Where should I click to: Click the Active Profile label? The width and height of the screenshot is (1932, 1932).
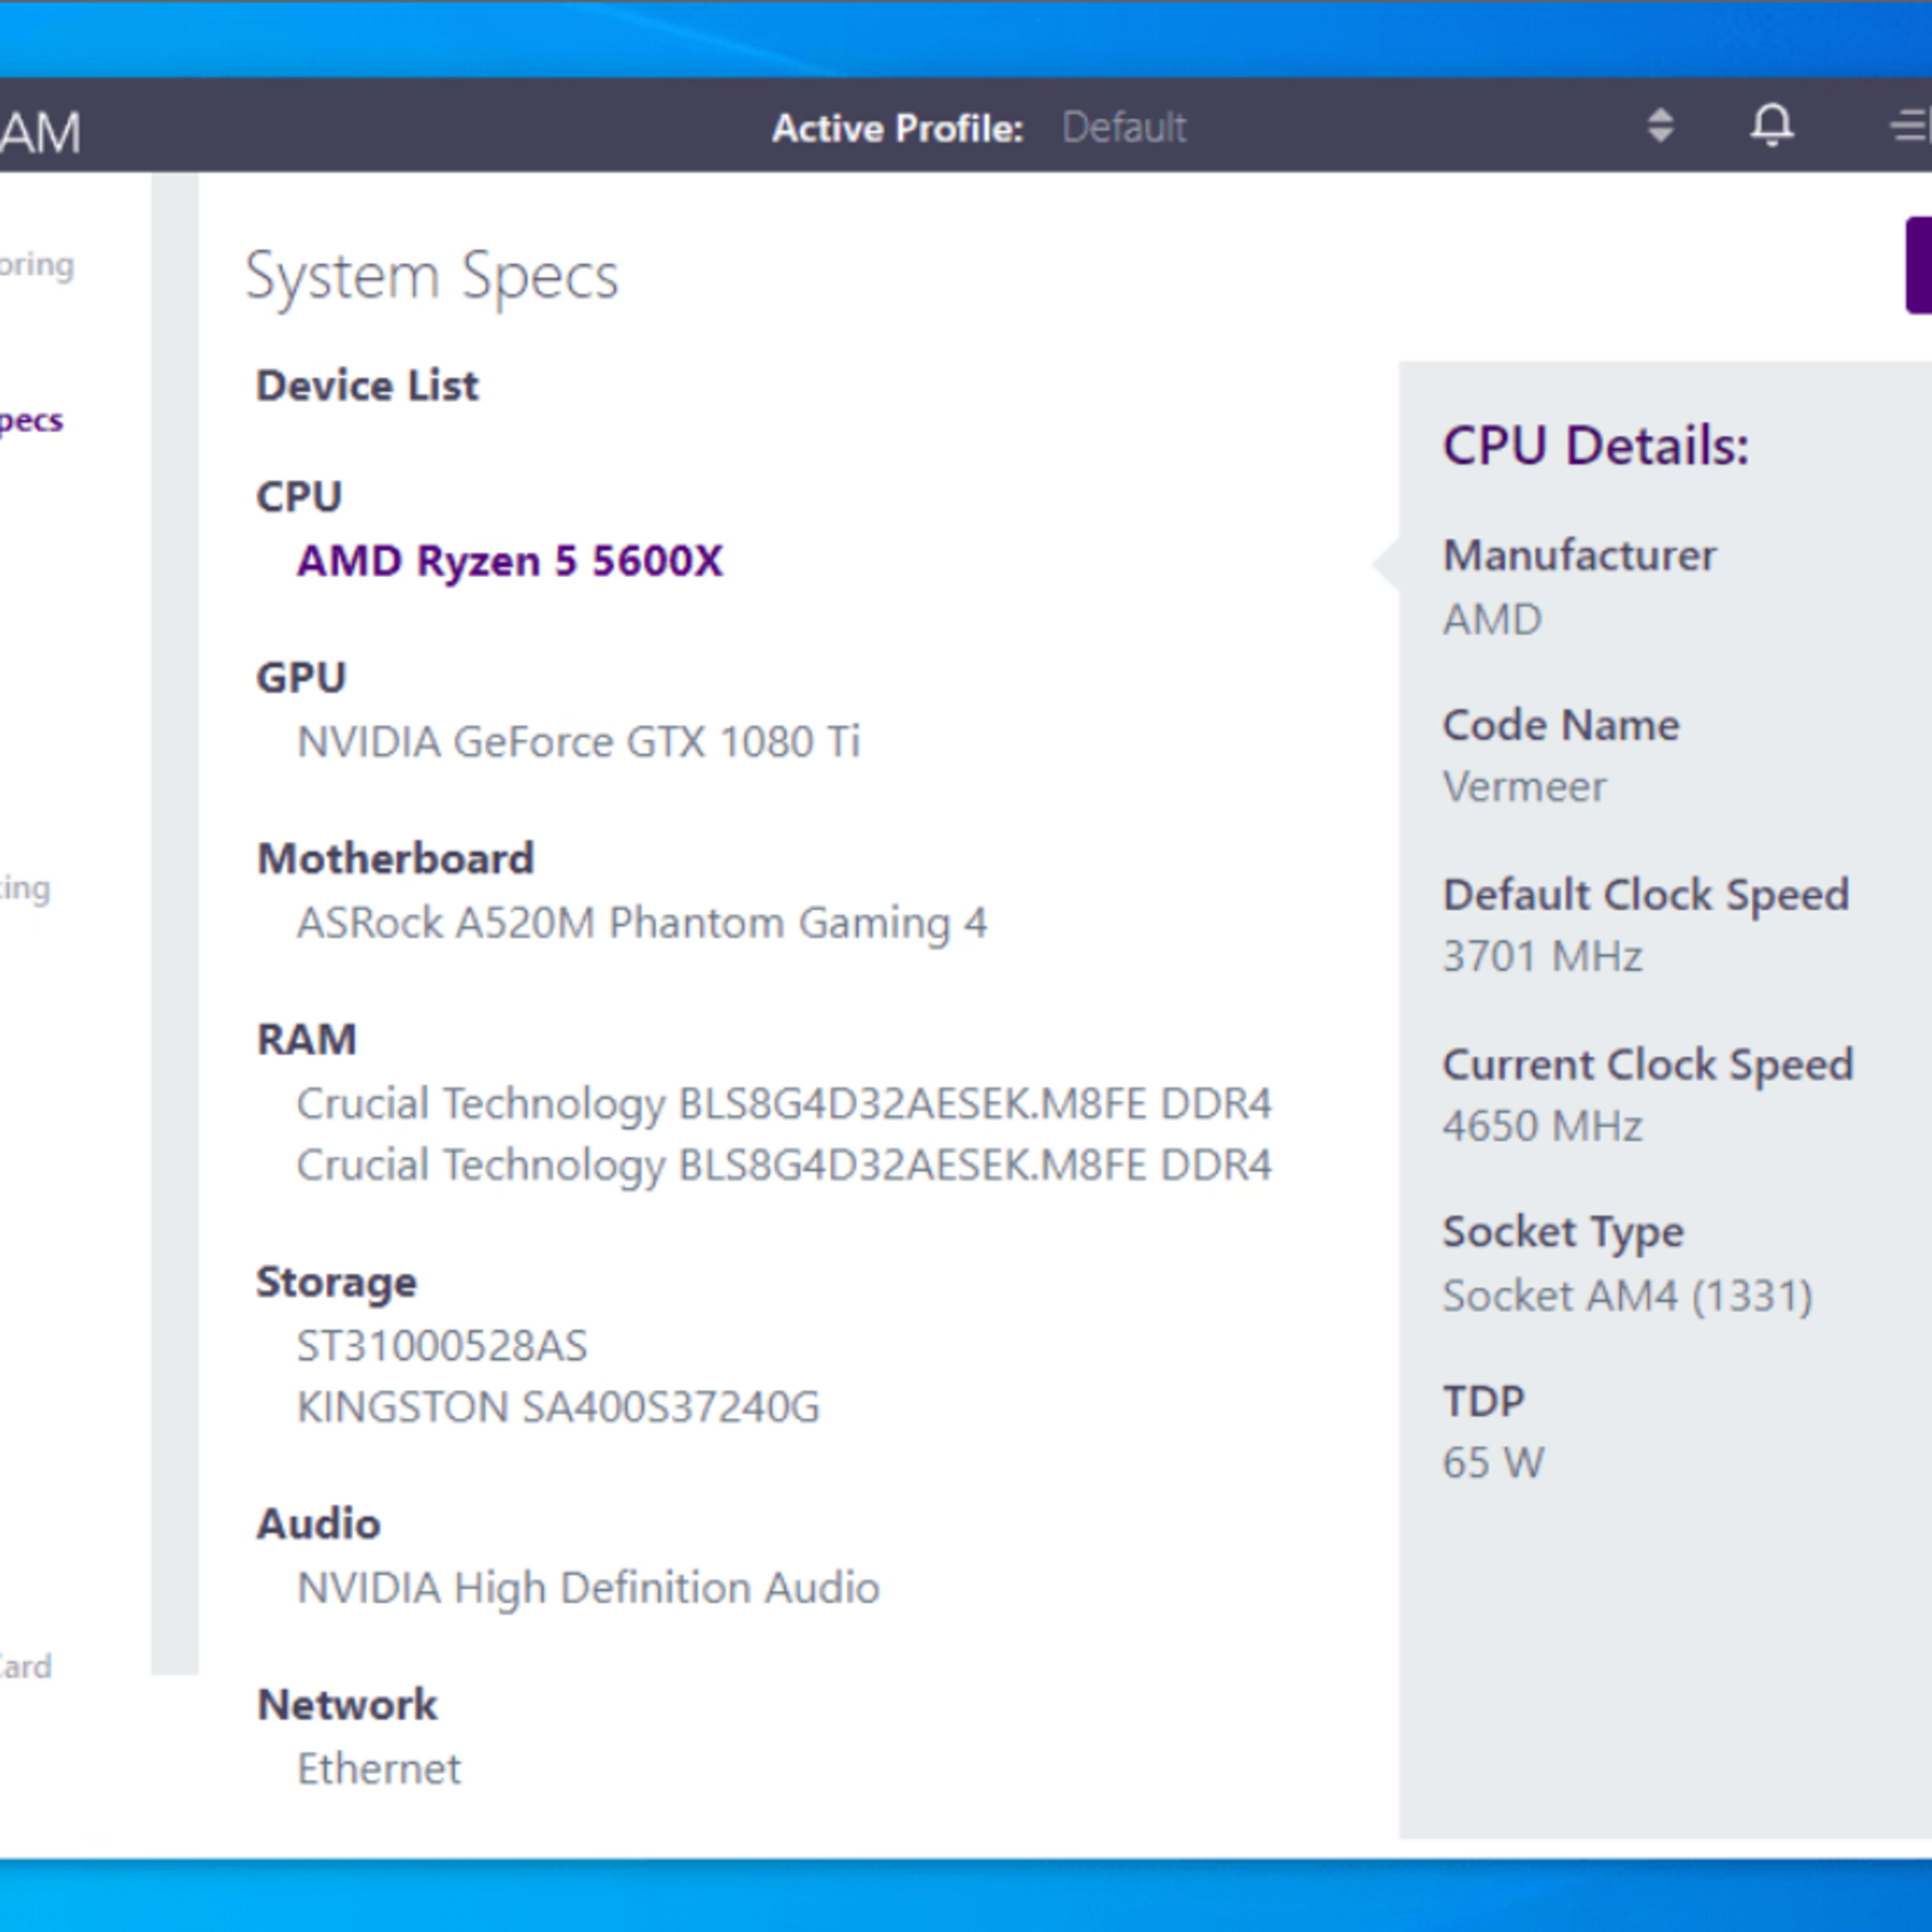(x=898, y=128)
